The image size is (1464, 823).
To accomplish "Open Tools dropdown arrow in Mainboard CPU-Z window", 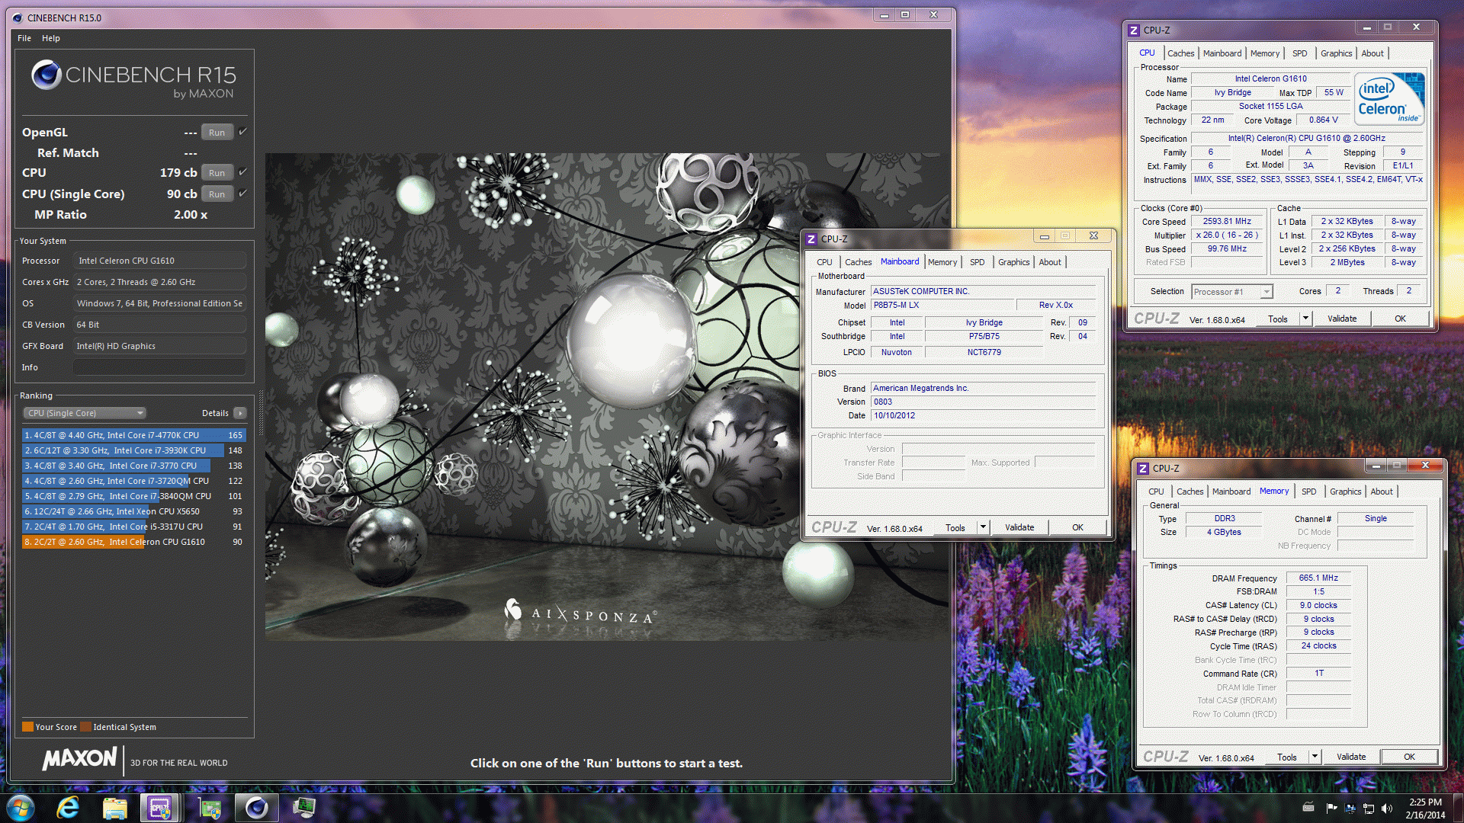I will pyautogui.click(x=983, y=527).
